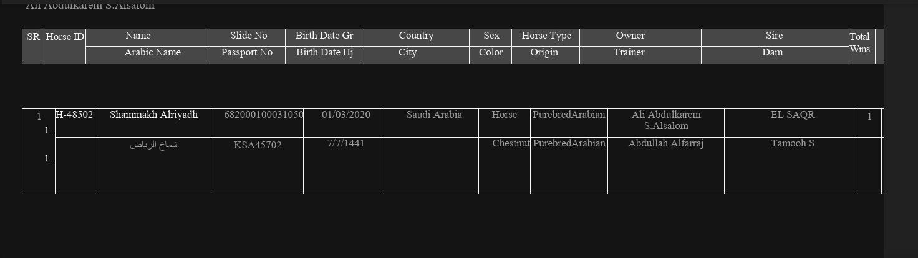The image size is (918, 258).
Task: Select birth date 01/03/2020 cell
Action: point(345,115)
